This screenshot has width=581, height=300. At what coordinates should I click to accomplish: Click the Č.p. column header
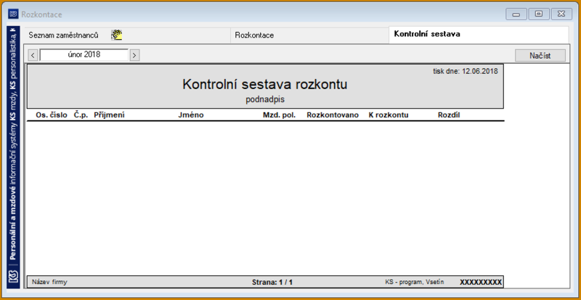click(81, 115)
